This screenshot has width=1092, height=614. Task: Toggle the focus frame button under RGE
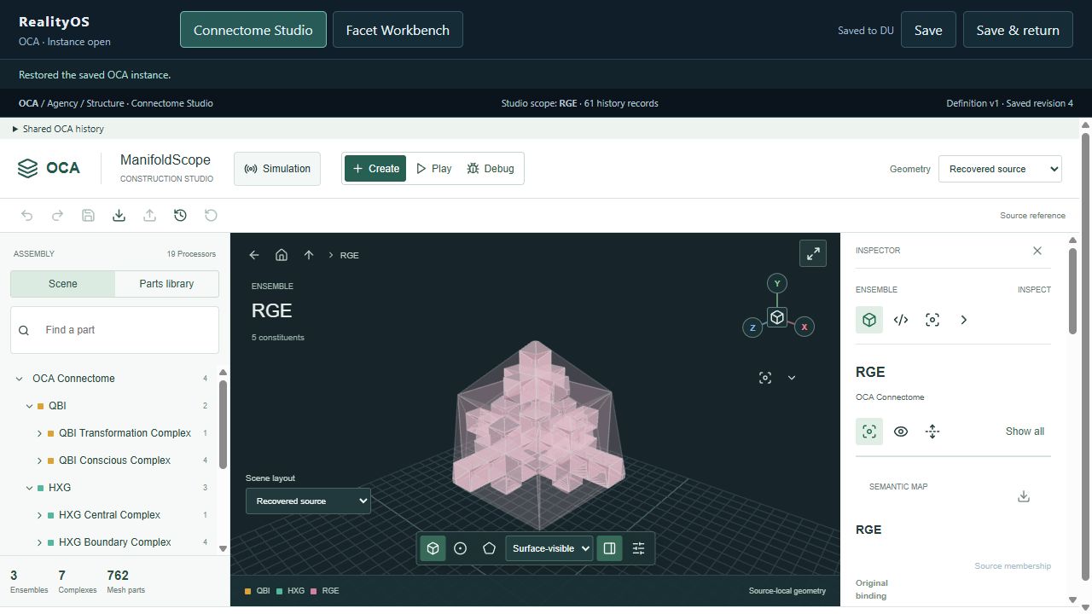click(869, 432)
